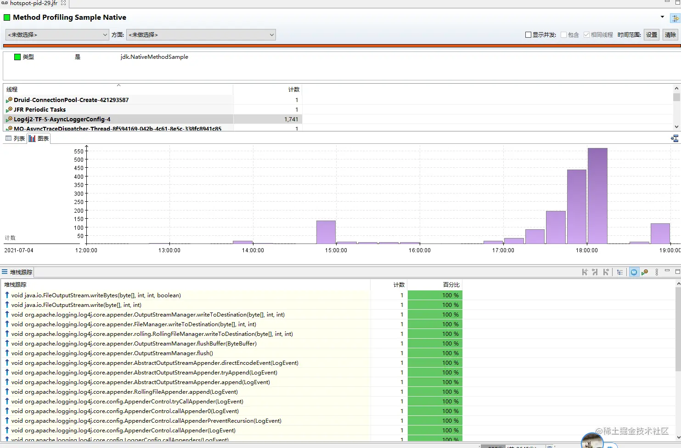Toggle tree view icon in stack trace panel

coord(620,272)
